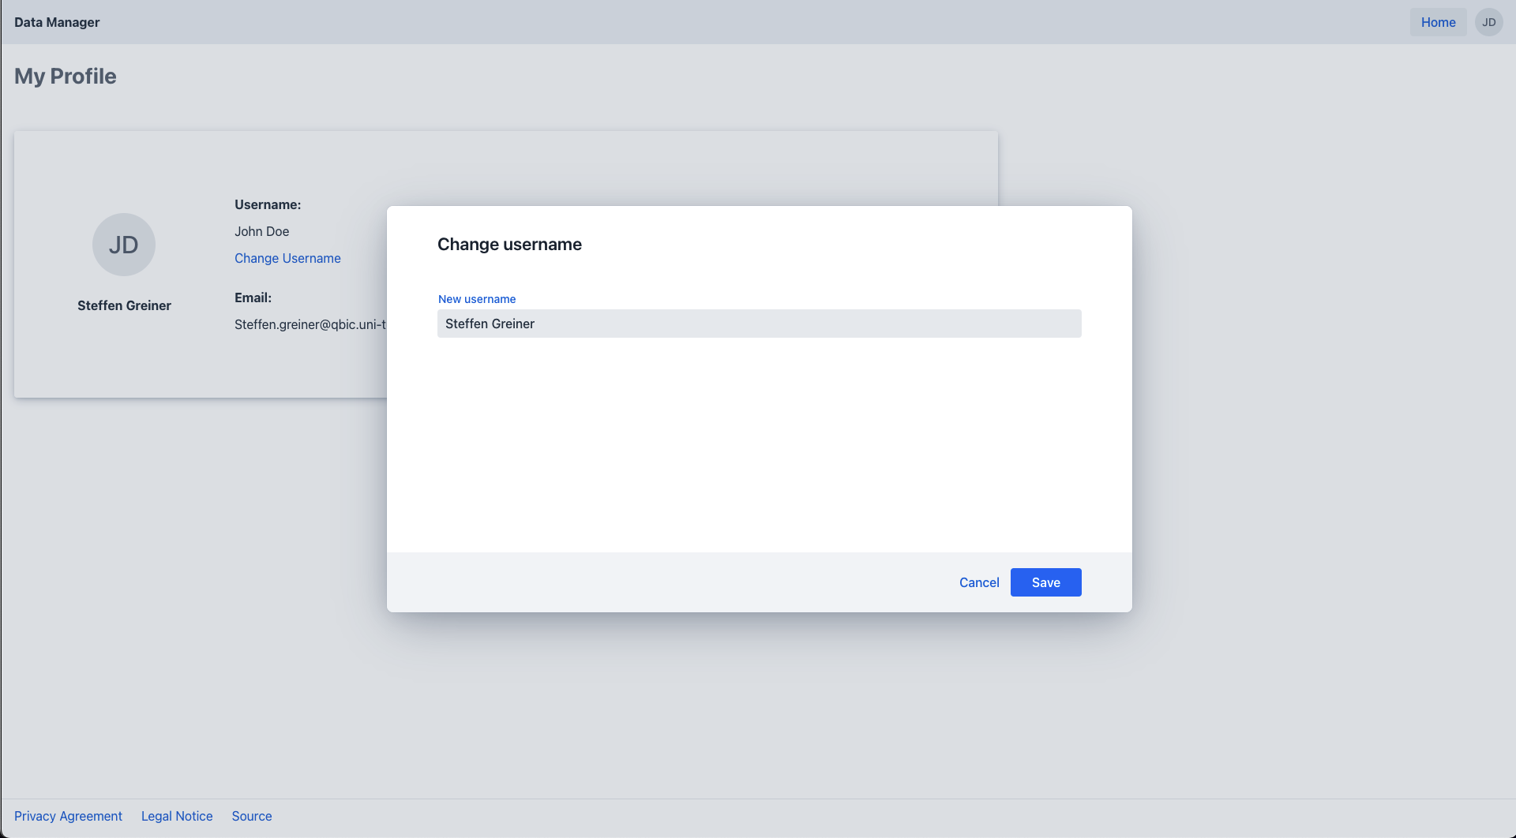Click the Steffen.greiner email address text
The height and width of the screenshot is (838, 1516).
pos(310,324)
